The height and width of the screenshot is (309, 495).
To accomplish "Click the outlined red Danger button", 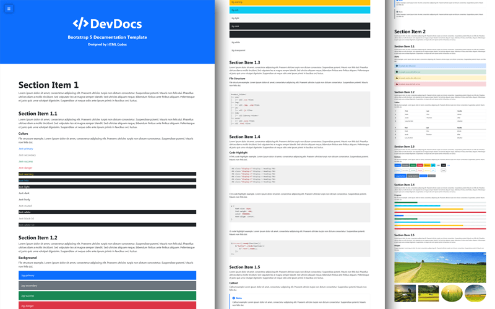I will [x=420, y=171].
